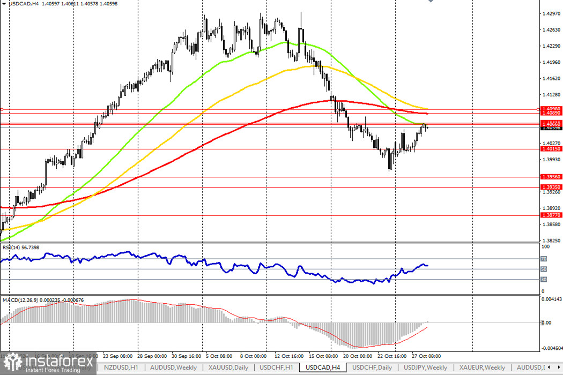The height and width of the screenshot is (375, 563).
Task: Grab the 1.40980 line's left handle marker
Action: [x=2, y=109]
